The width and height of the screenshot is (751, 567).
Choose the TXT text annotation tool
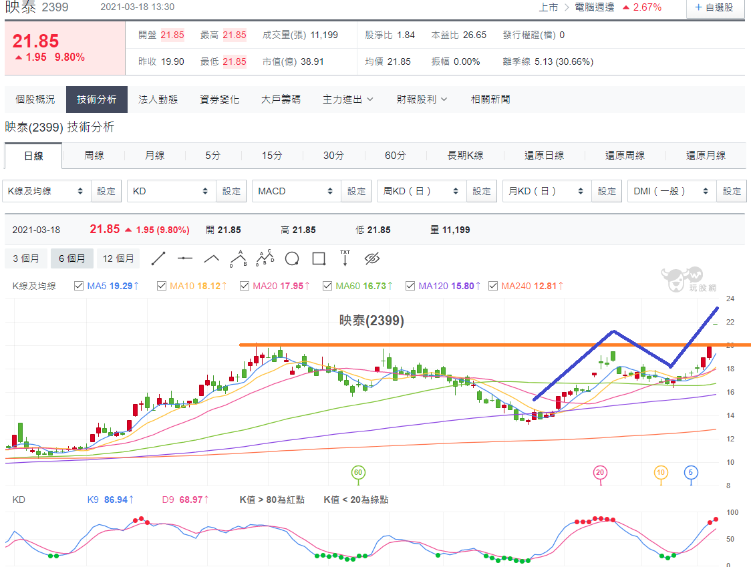345,258
